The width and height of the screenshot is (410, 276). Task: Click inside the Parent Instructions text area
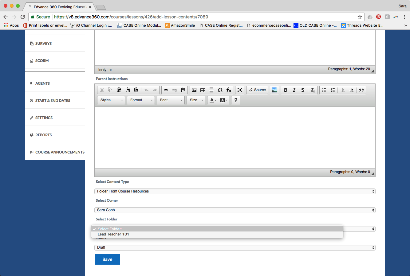click(235, 137)
